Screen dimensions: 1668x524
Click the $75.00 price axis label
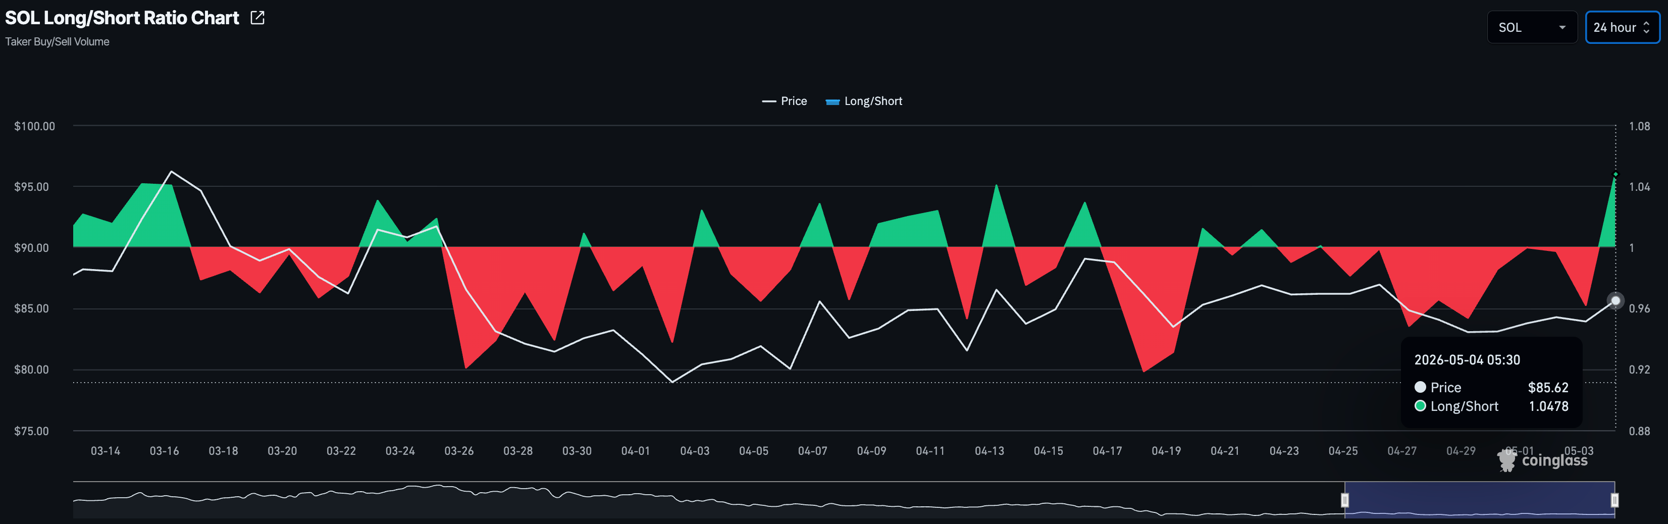tap(32, 431)
